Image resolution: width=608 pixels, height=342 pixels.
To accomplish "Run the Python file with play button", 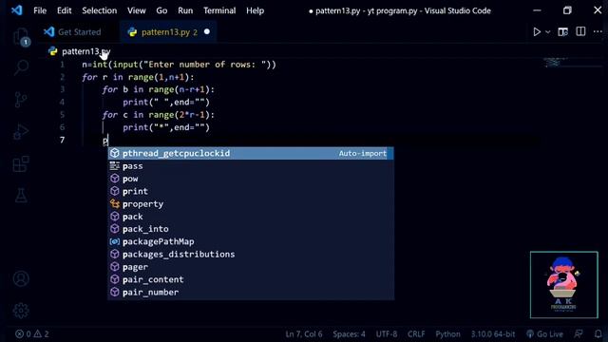I will pyautogui.click(x=537, y=31).
